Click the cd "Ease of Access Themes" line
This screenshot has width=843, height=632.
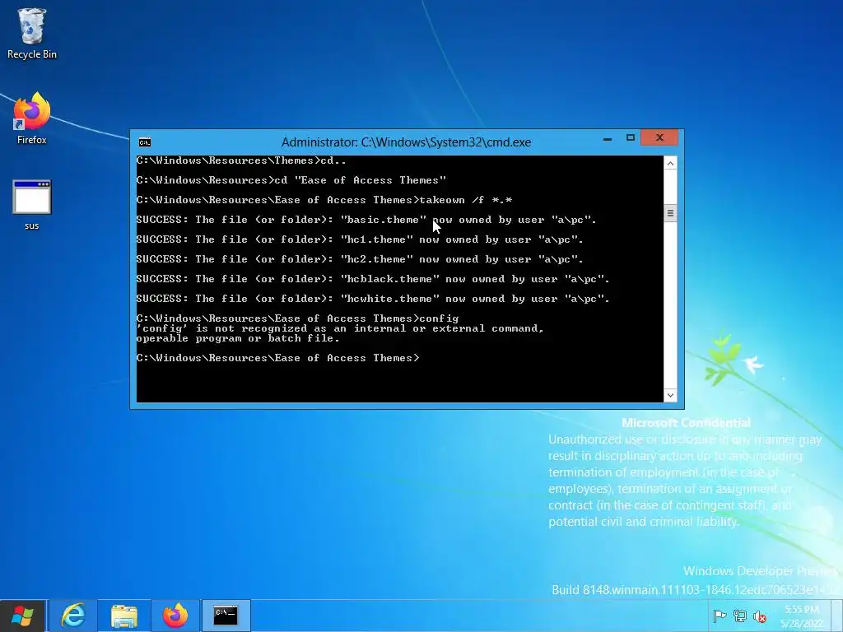point(291,180)
